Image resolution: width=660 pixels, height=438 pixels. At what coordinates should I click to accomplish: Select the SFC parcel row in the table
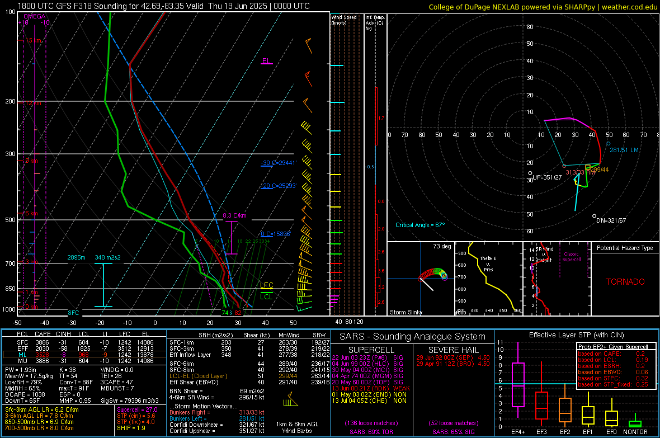(84, 342)
